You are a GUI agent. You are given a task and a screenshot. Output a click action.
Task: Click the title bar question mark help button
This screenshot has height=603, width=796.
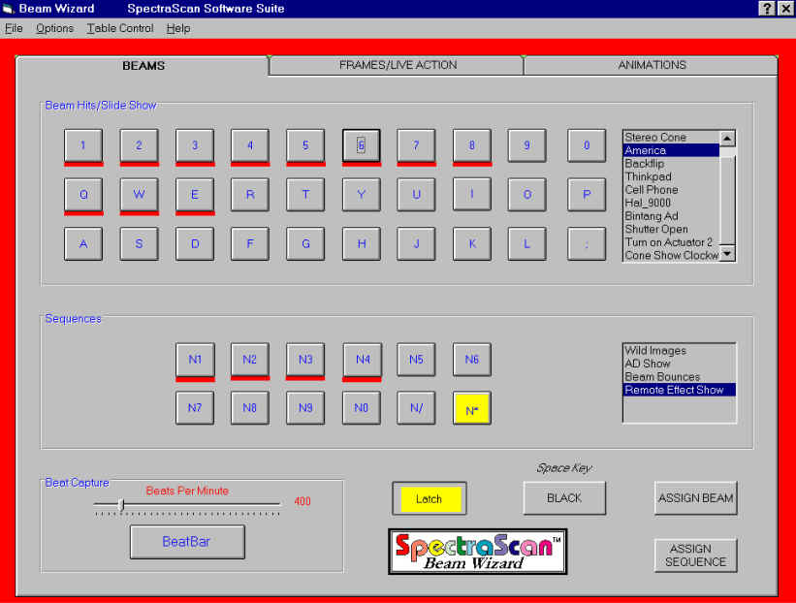767,8
